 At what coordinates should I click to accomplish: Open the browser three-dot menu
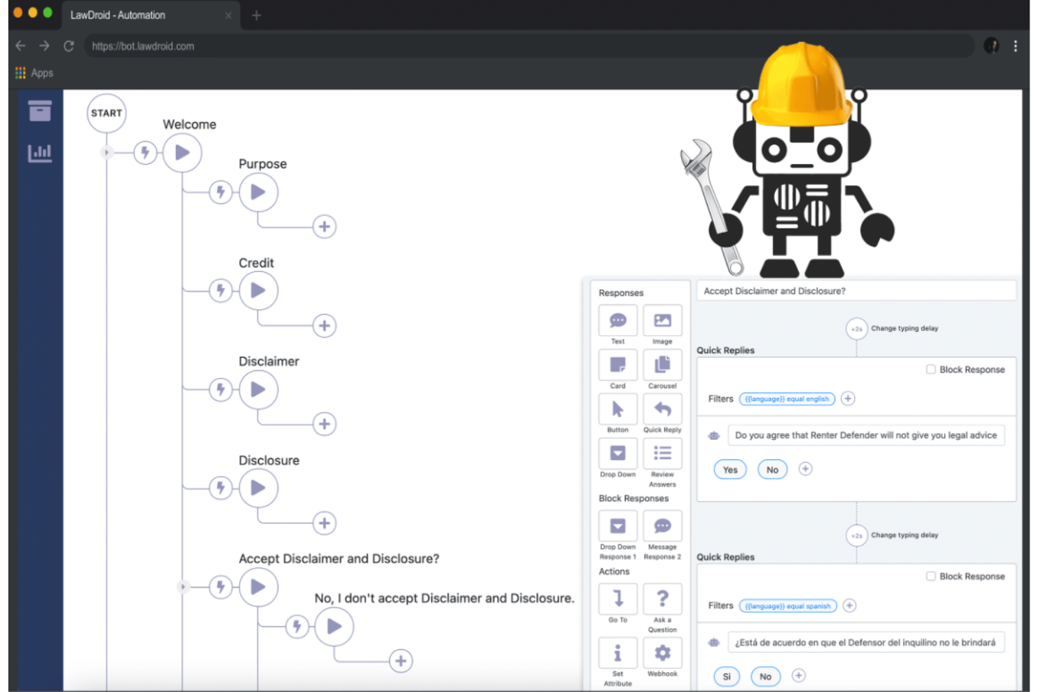pyautogui.click(x=1015, y=46)
